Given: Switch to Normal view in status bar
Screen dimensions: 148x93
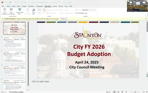Looking at the screenshot, I should click(114, 92).
